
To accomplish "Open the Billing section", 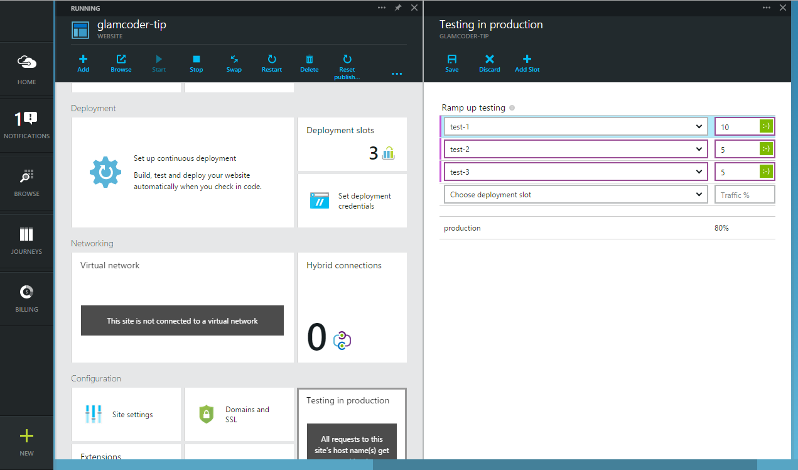I will pyautogui.click(x=26, y=298).
